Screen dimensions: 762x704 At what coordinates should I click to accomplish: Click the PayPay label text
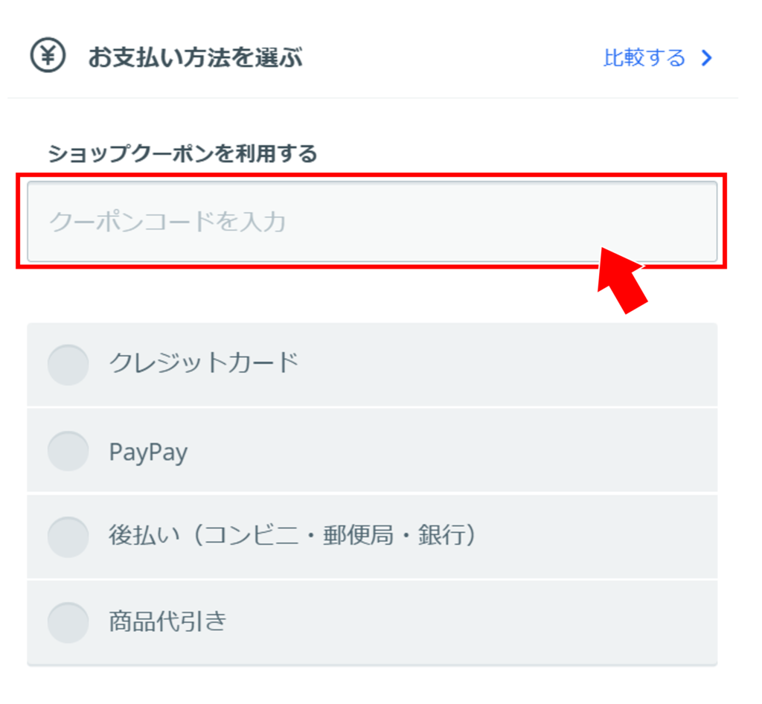(148, 452)
